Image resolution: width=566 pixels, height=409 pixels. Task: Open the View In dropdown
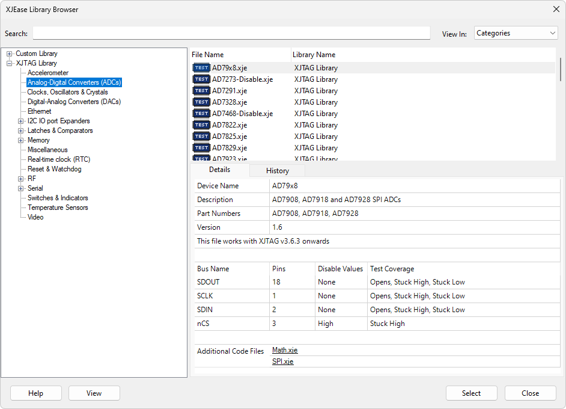pos(516,34)
